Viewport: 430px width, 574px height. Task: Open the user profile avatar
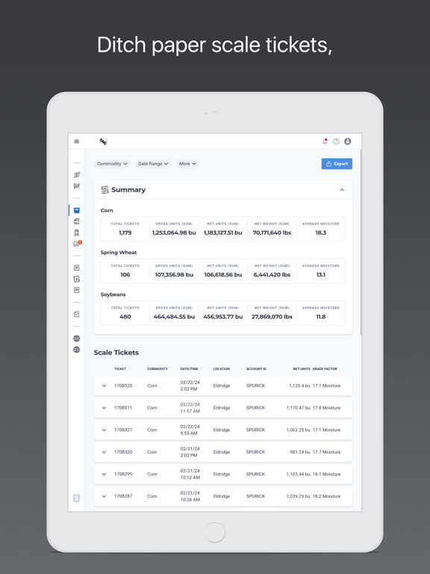coord(347,141)
